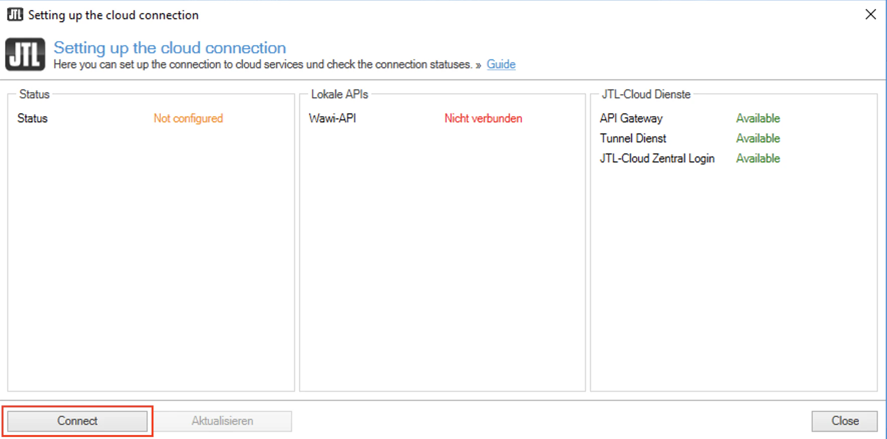Click Available status next to JTL-Cloud Zentral Login
The image size is (887, 439).
pyautogui.click(x=758, y=158)
